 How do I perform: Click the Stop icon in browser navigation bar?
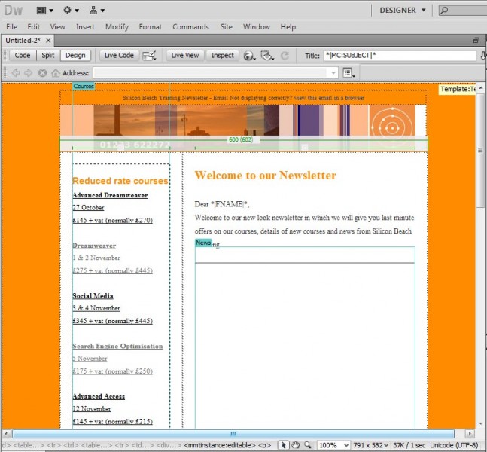click(42, 73)
